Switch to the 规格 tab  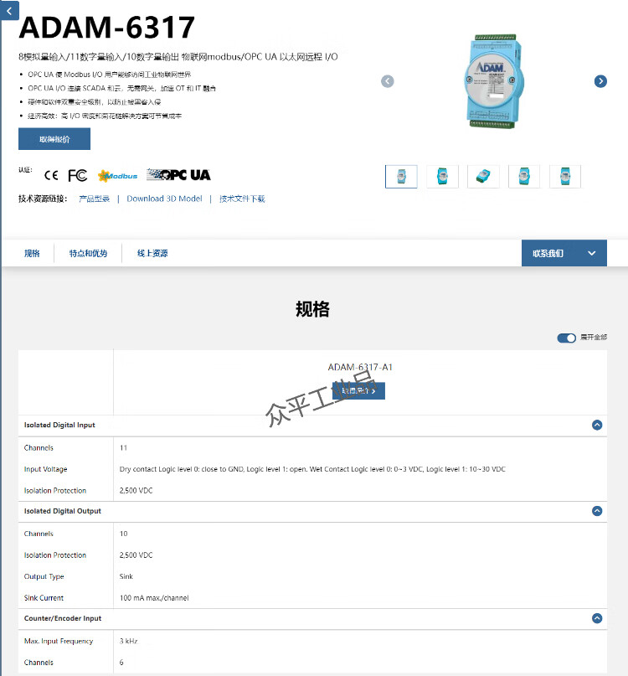[32, 253]
